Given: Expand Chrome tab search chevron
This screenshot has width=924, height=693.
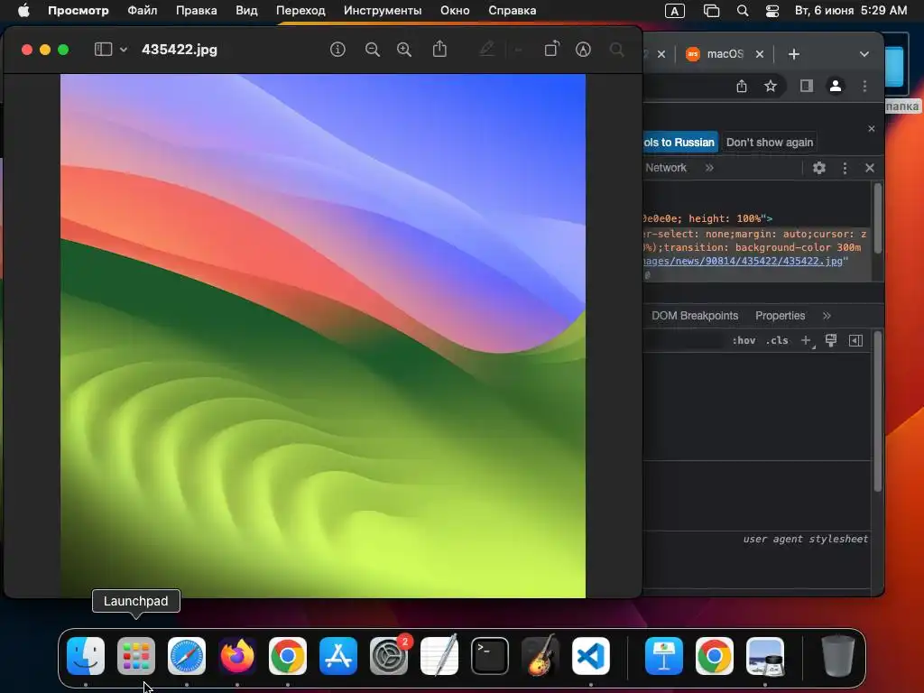Looking at the screenshot, I should tap(864, 54).
